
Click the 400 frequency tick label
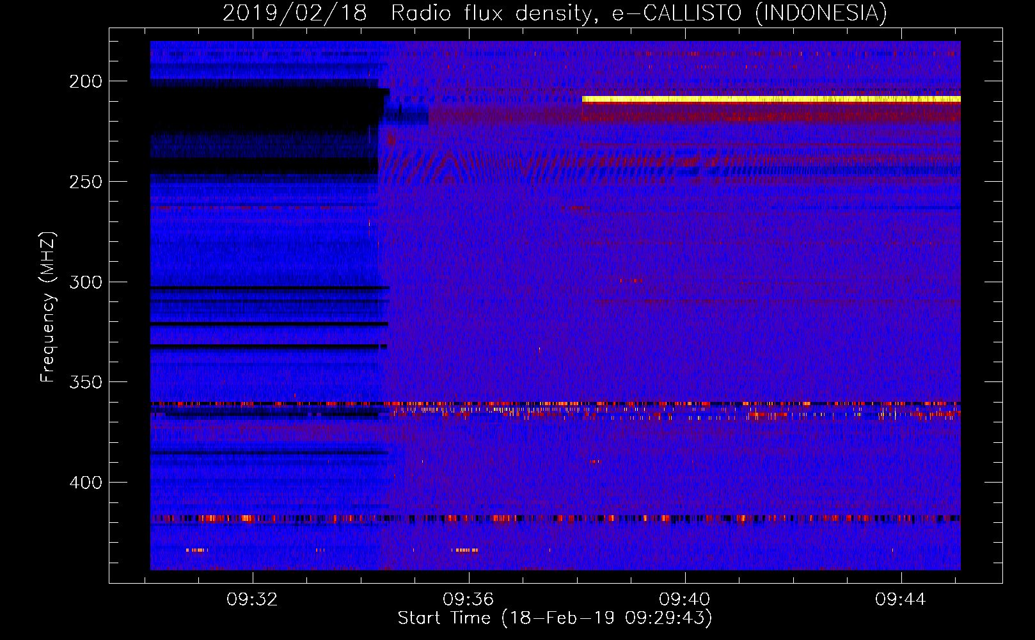(x=86, y=483)
